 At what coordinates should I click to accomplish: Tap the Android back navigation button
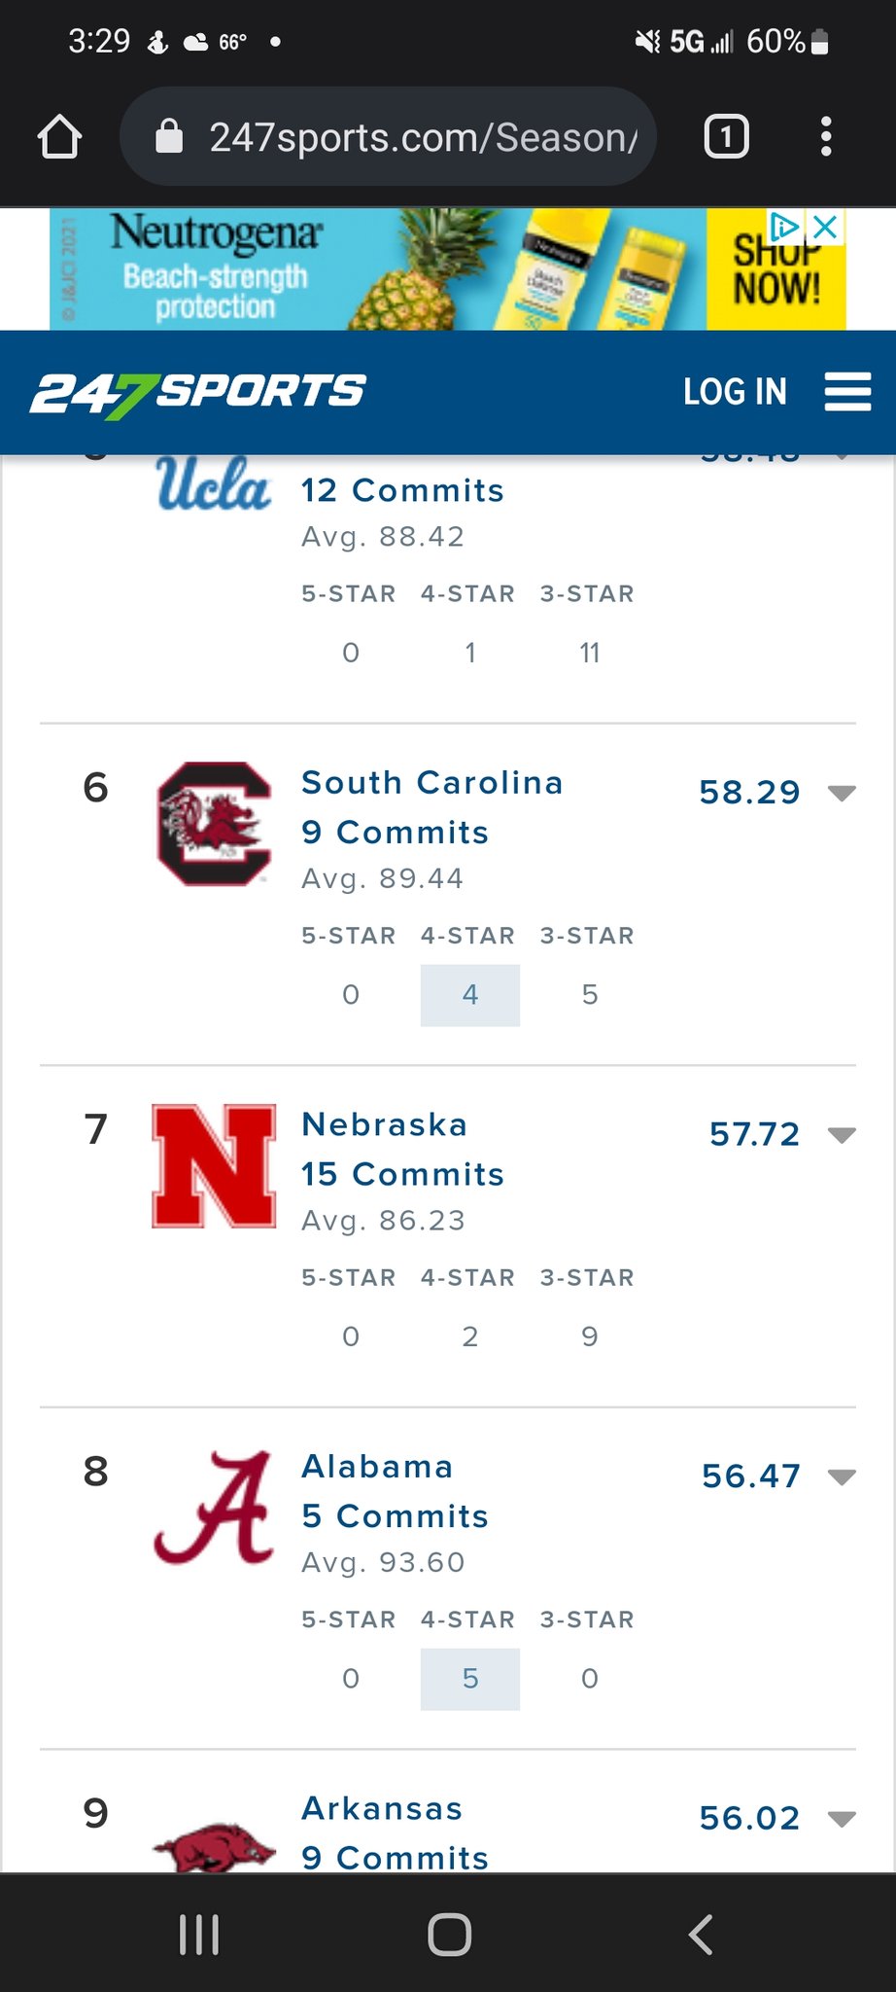tap(701, 1934)
